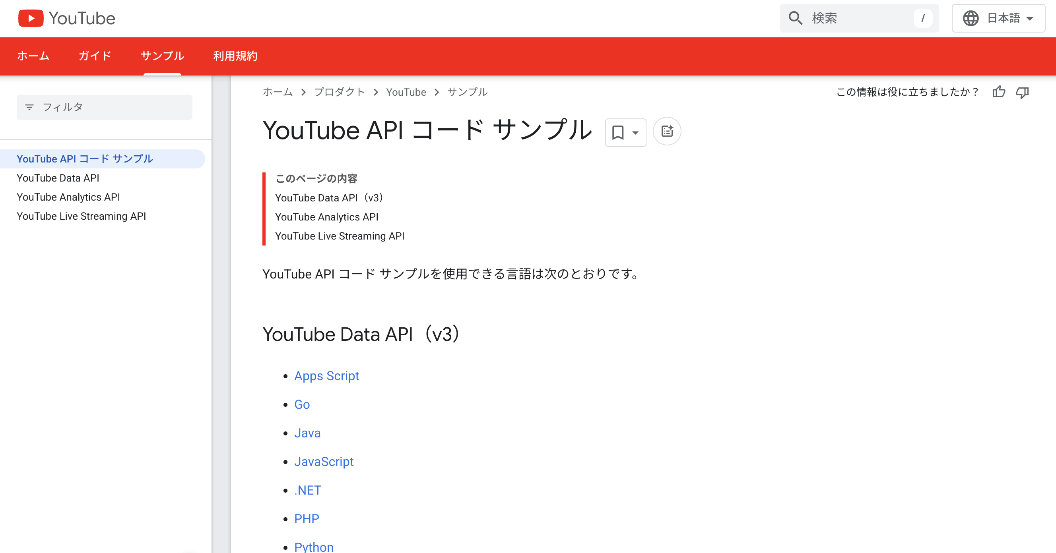
Task: Click the プロダクト breadcrumb
Action: [340, 92]
